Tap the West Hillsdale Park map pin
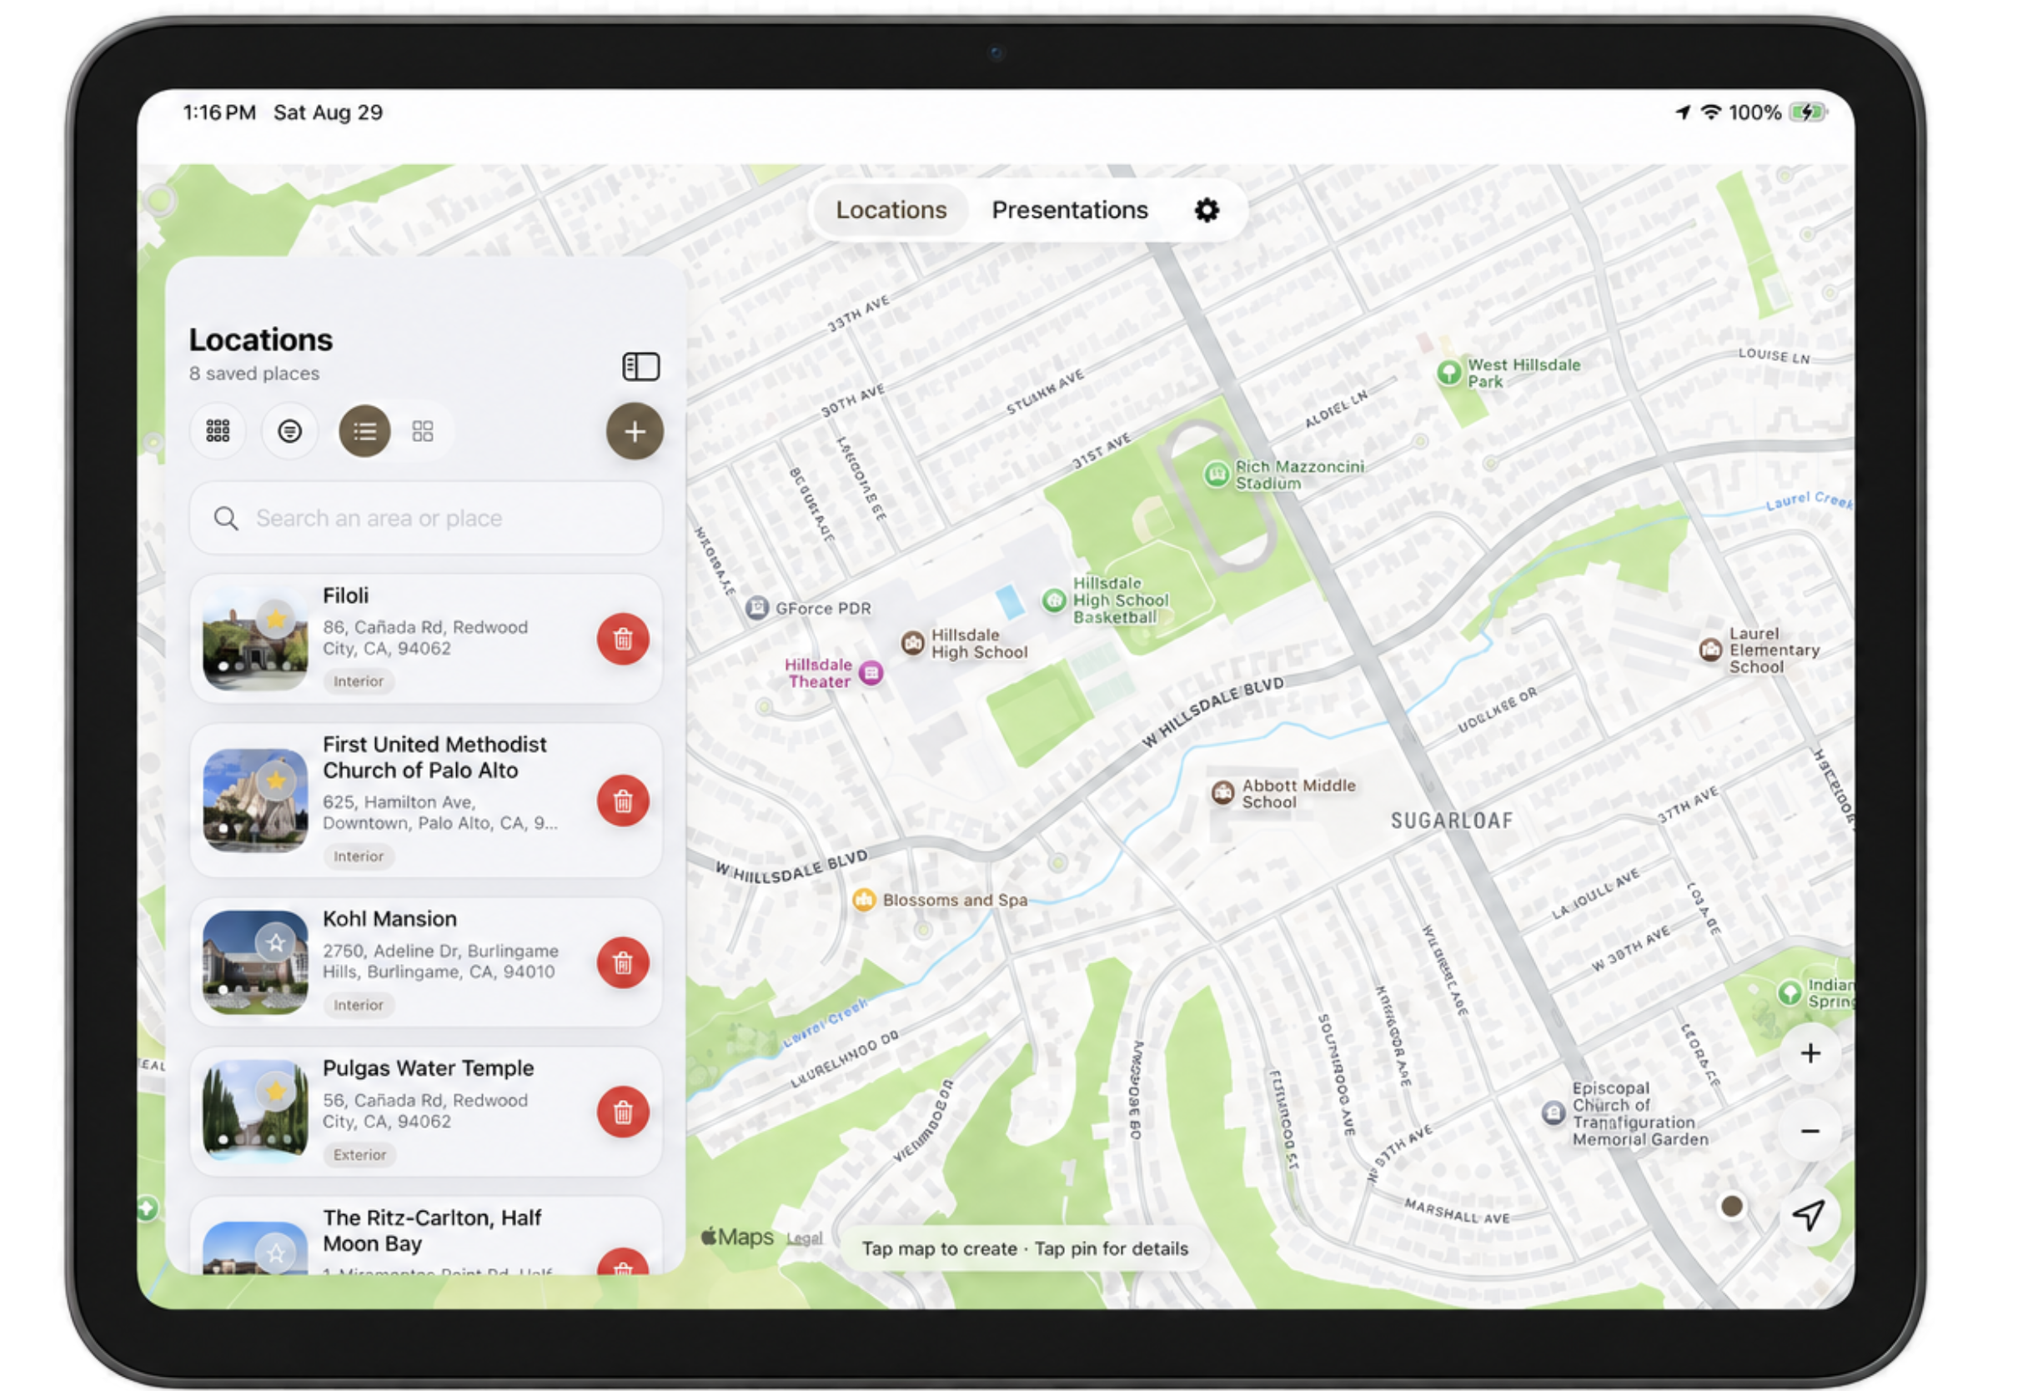 [1448, 372]
